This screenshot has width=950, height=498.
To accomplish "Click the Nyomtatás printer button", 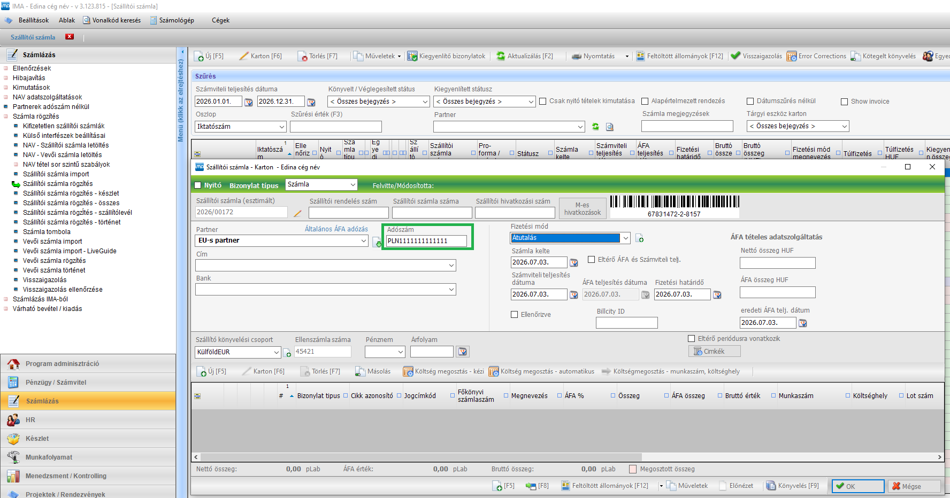I will tap(593, 56).
